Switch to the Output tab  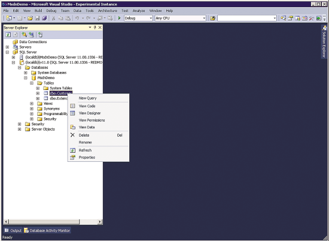(13, 231)
